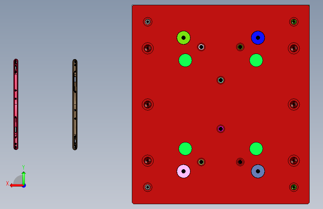Select the green screw at plate's lower-right corner

294,187
